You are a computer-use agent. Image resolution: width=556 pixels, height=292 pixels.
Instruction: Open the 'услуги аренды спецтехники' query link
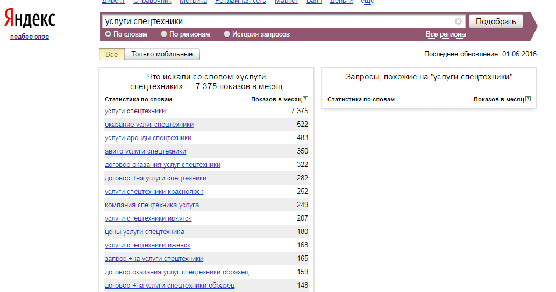[x=148, y=138]
